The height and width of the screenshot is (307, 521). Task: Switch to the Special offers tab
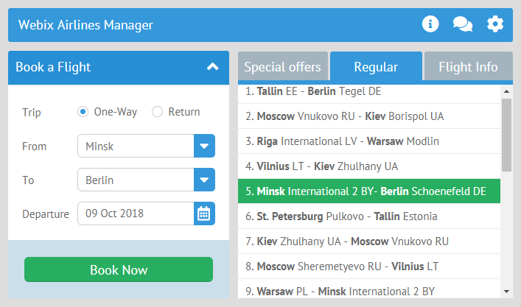point(283,67)
